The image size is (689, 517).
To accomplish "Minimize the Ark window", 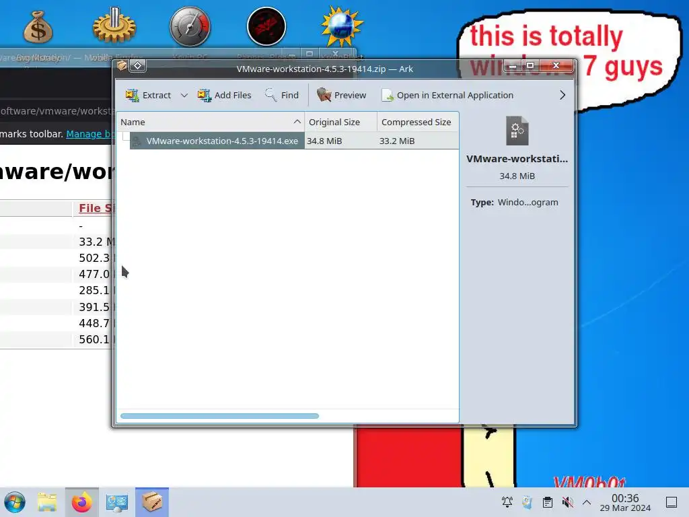I will tap(512, 66).
